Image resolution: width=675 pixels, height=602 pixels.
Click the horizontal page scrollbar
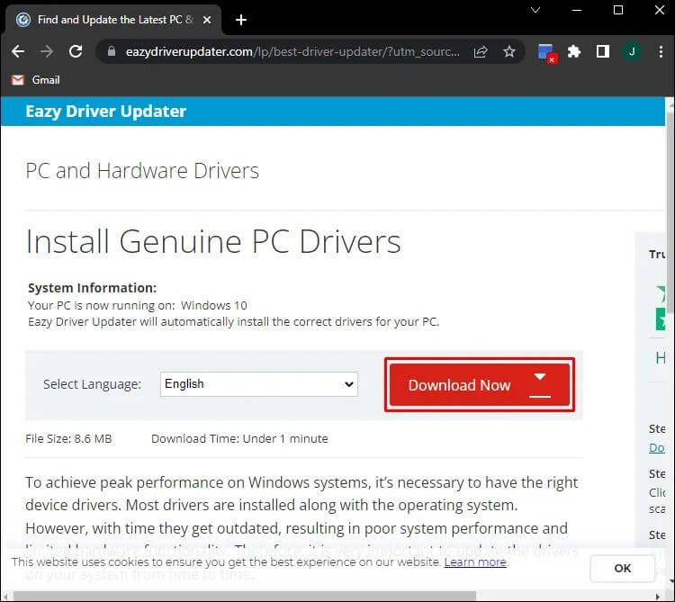[245, 596]
